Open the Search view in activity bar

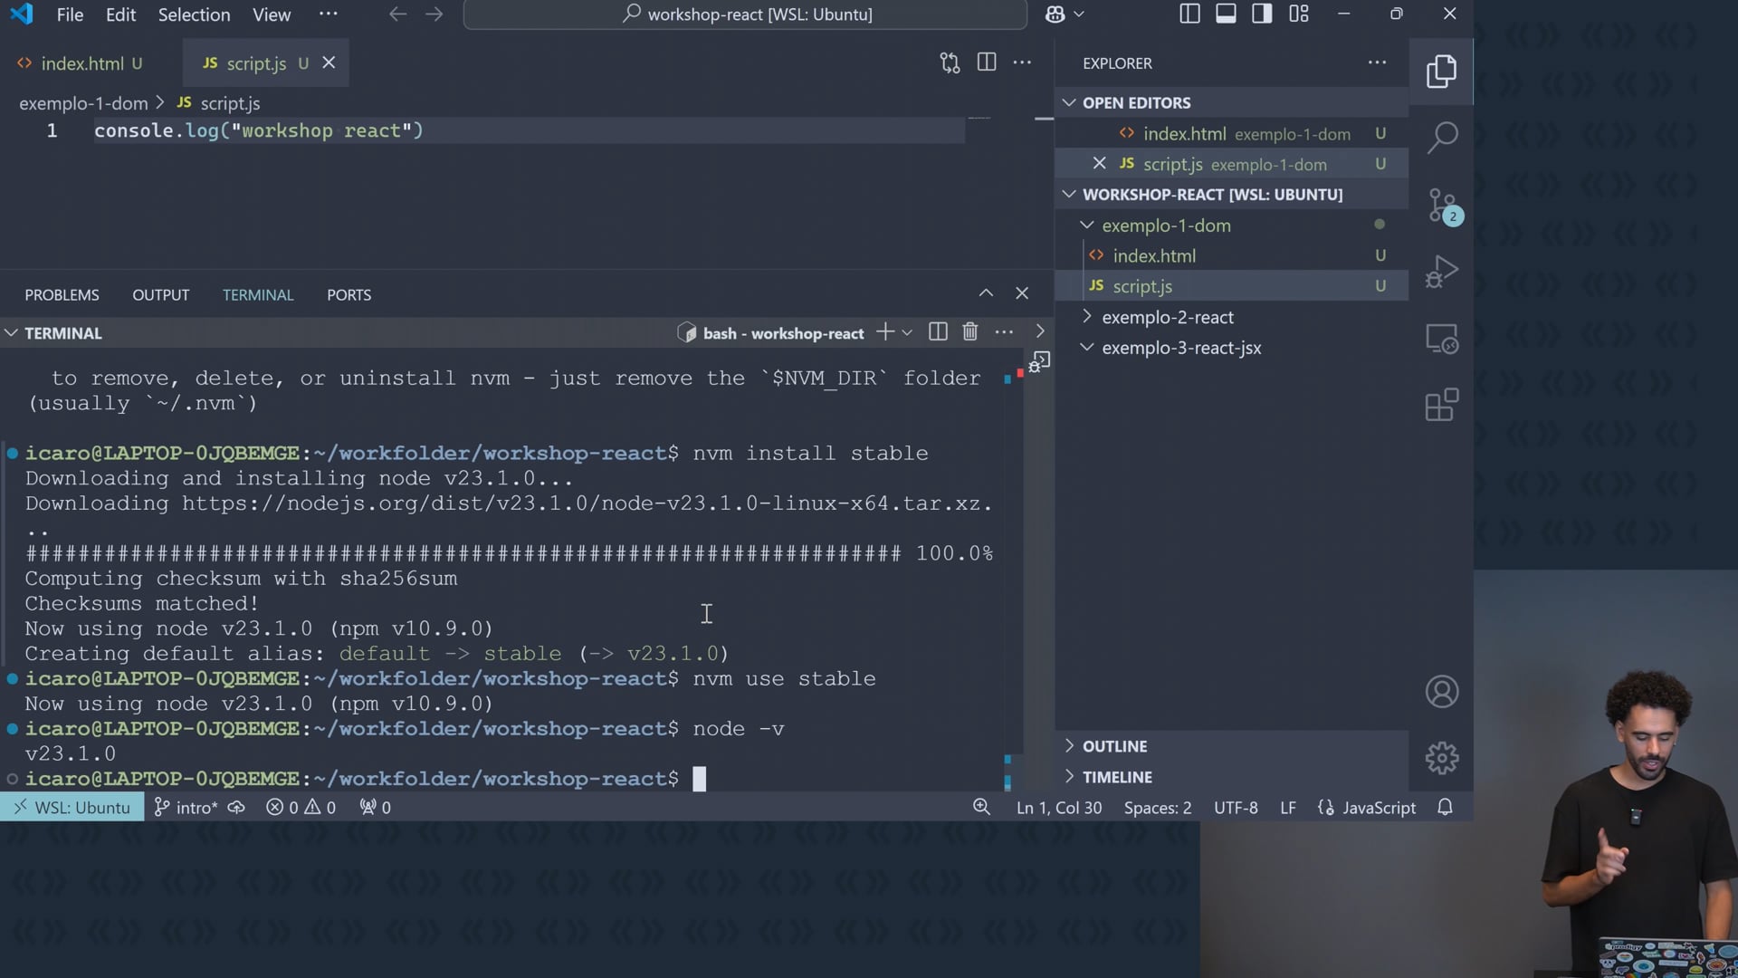click(x=1442, y=138)
